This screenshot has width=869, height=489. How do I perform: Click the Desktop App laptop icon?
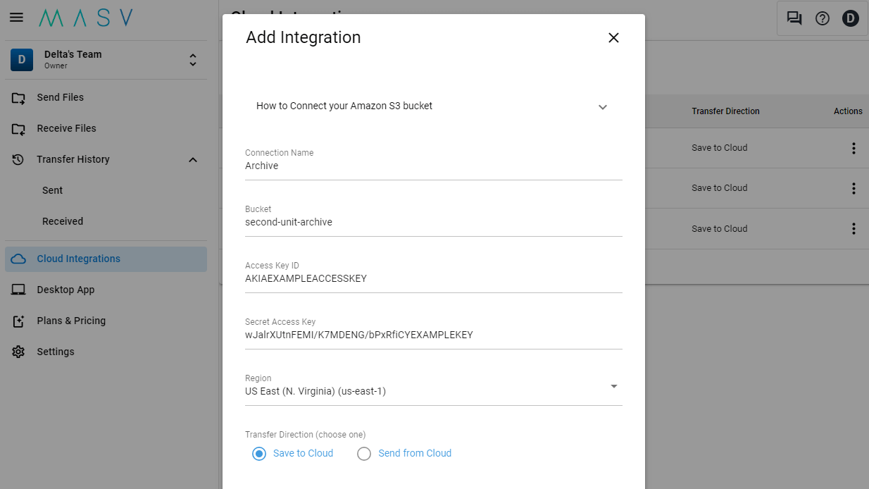click(19, 290)
